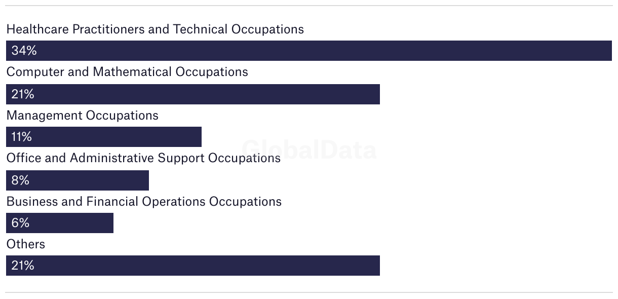
Task: Click the Computer and Mathematical Occupations label
Action: (x=127, y=72)
